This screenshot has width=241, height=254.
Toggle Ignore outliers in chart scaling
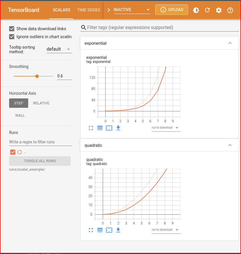pyautogui.click(x=12, y=37)
